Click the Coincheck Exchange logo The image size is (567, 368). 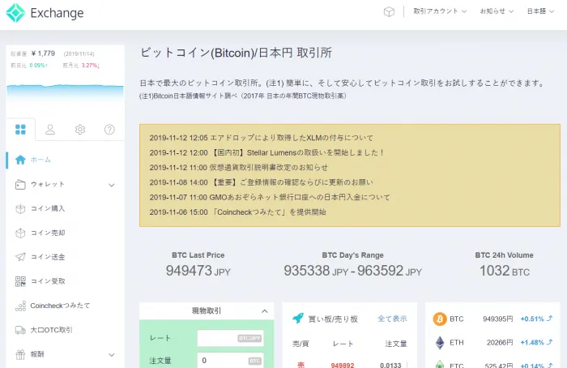pos(45,13)
